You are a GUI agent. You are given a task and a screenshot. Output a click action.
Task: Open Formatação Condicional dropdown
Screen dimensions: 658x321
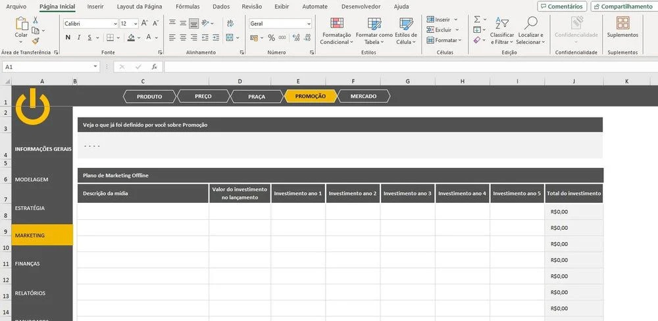337,31
